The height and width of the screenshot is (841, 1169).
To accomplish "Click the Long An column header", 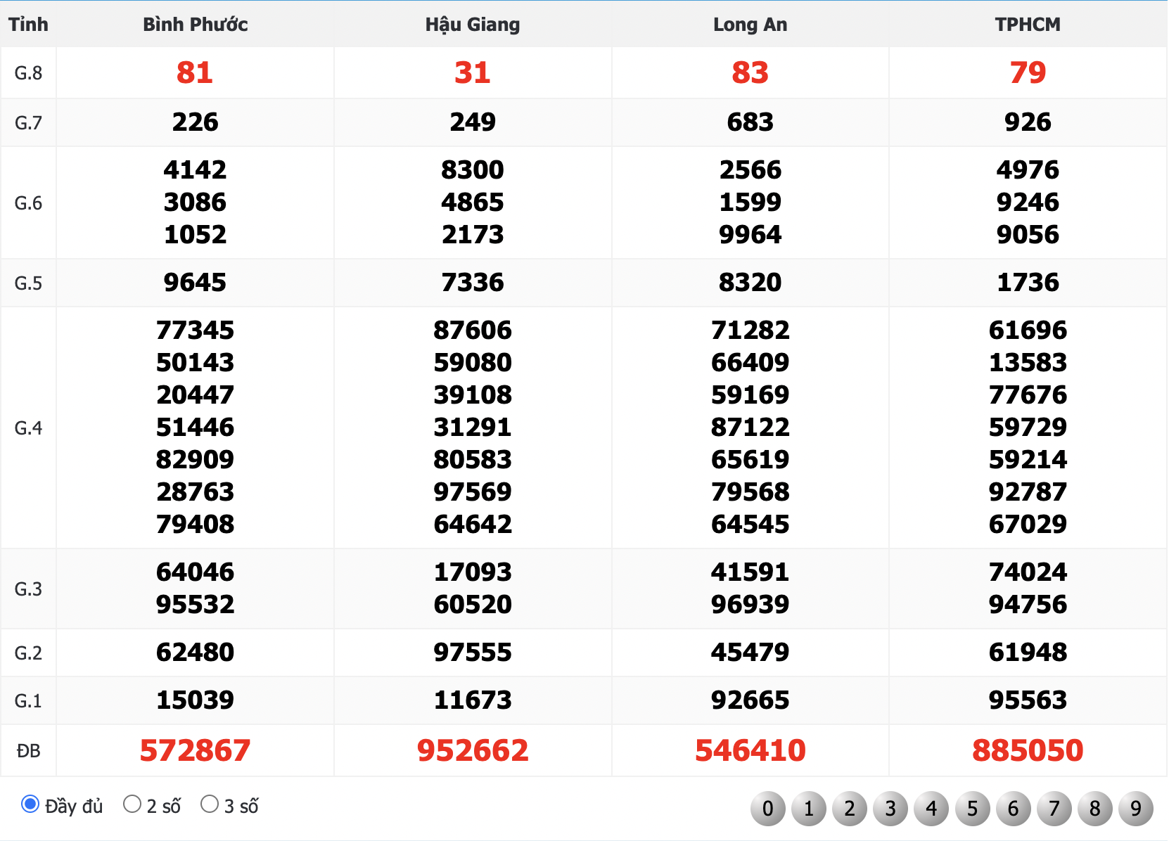I will click(750, 25).
